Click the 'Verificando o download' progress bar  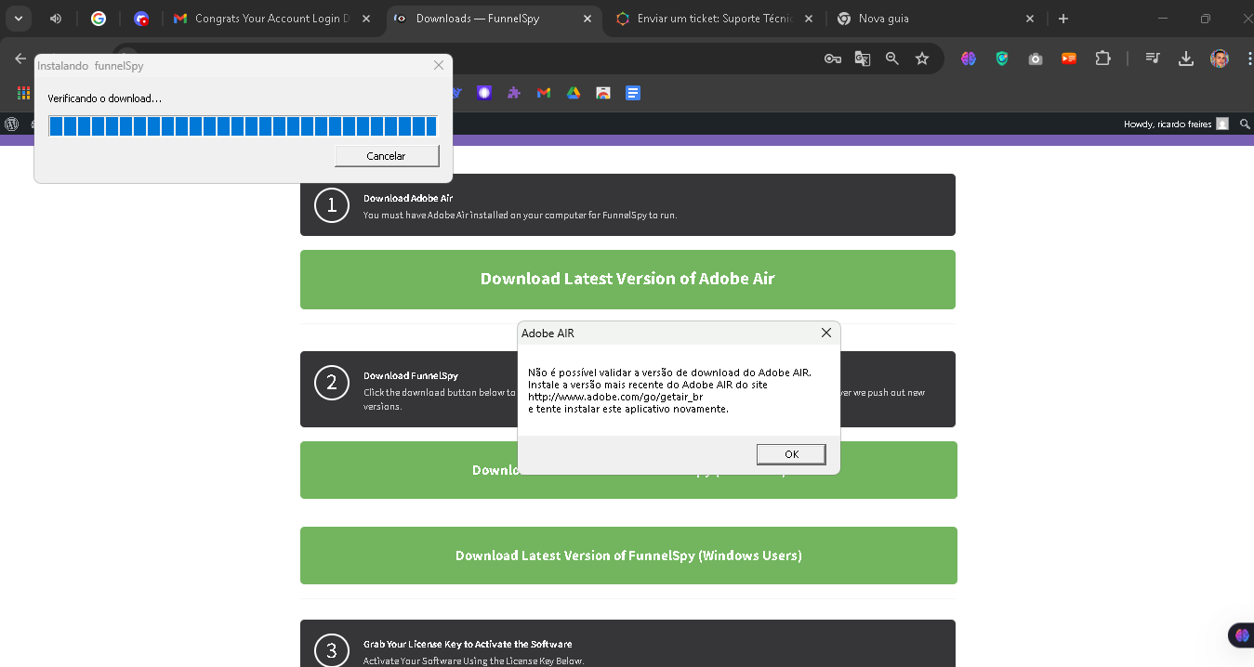click(x=243, y=126)
